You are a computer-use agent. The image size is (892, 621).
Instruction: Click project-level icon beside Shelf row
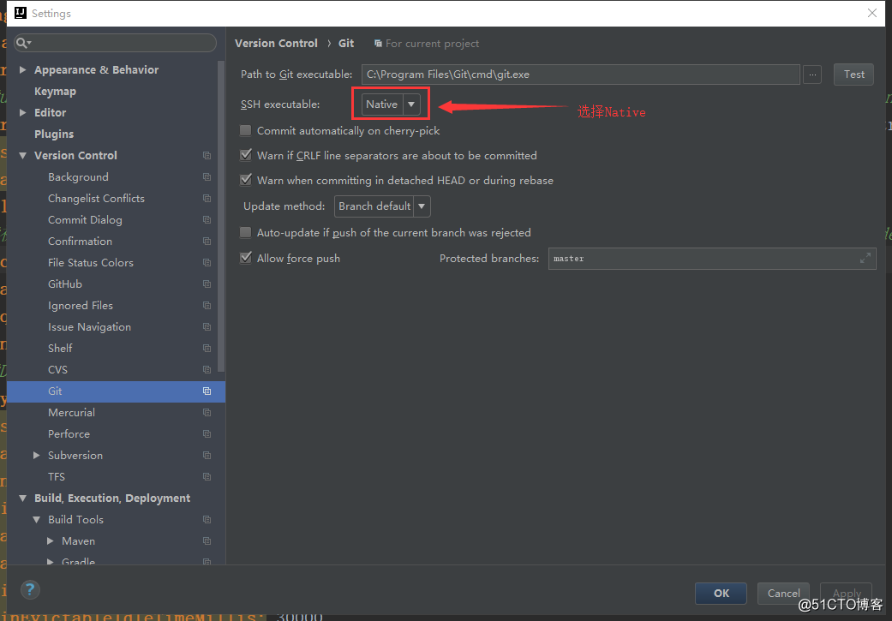207,348
